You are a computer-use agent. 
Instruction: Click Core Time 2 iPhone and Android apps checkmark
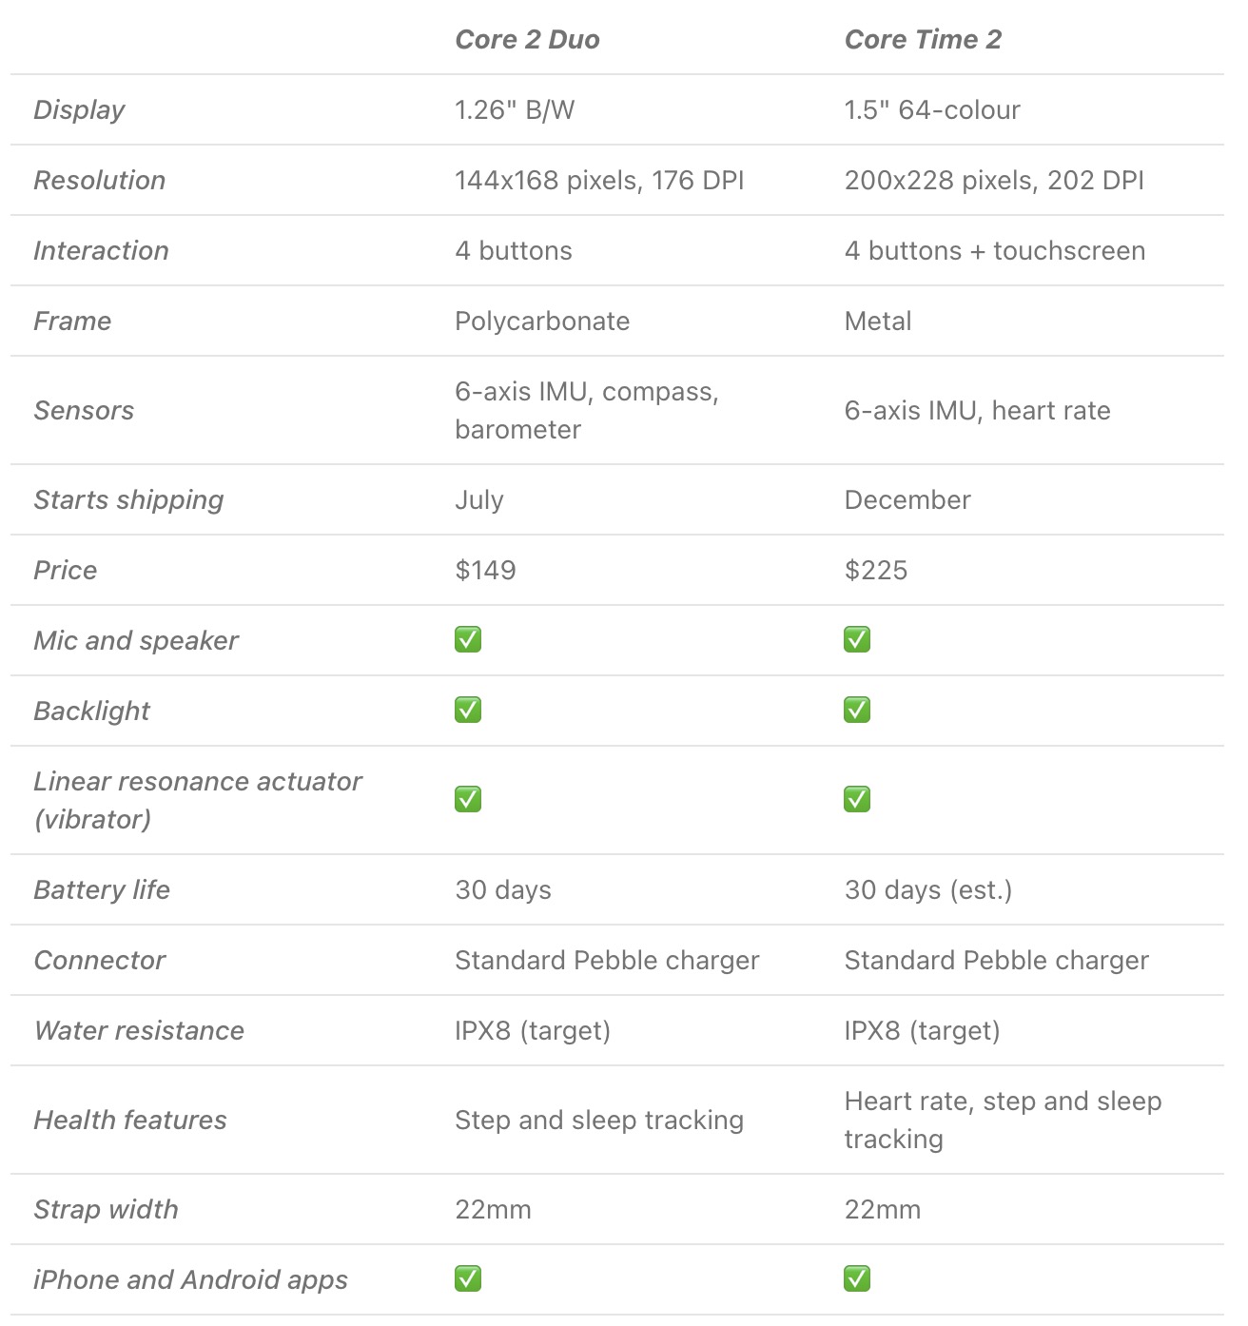857,1279
